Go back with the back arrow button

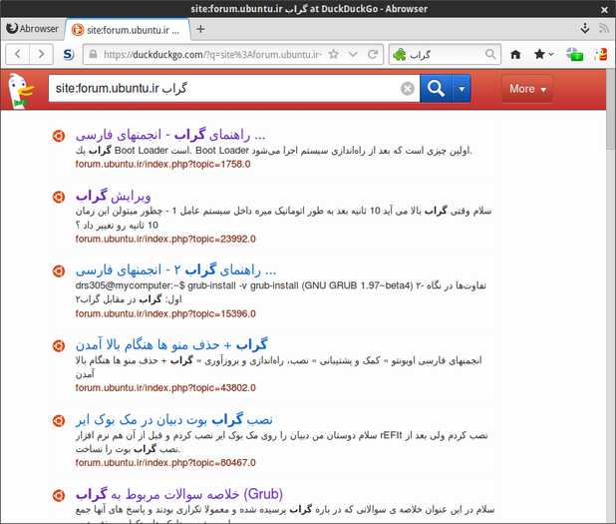click(x=18, y=54)
